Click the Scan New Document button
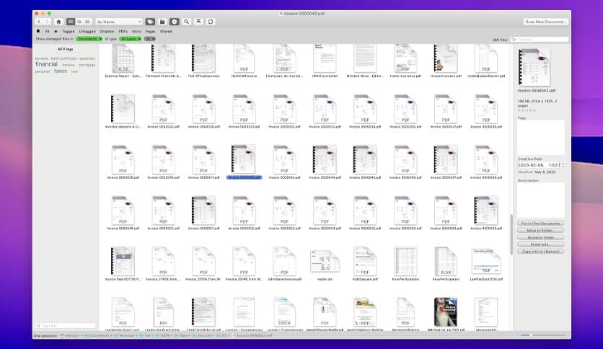The image size is (603, 349). [545, 22]
